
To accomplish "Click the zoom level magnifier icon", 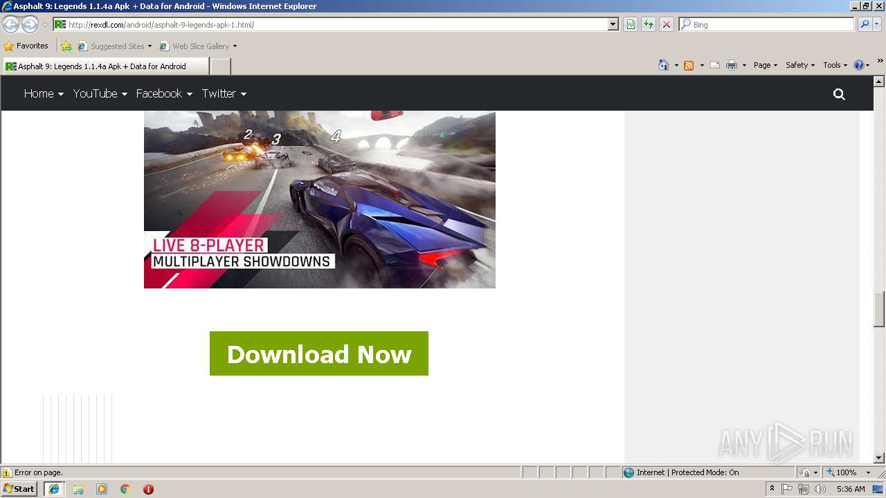I will [831, 473].
